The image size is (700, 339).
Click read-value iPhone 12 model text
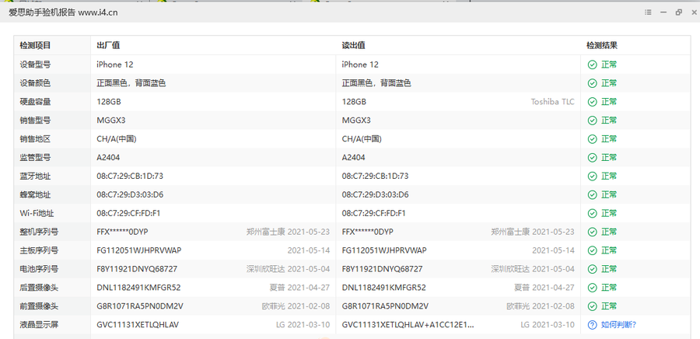pos(360,65)
